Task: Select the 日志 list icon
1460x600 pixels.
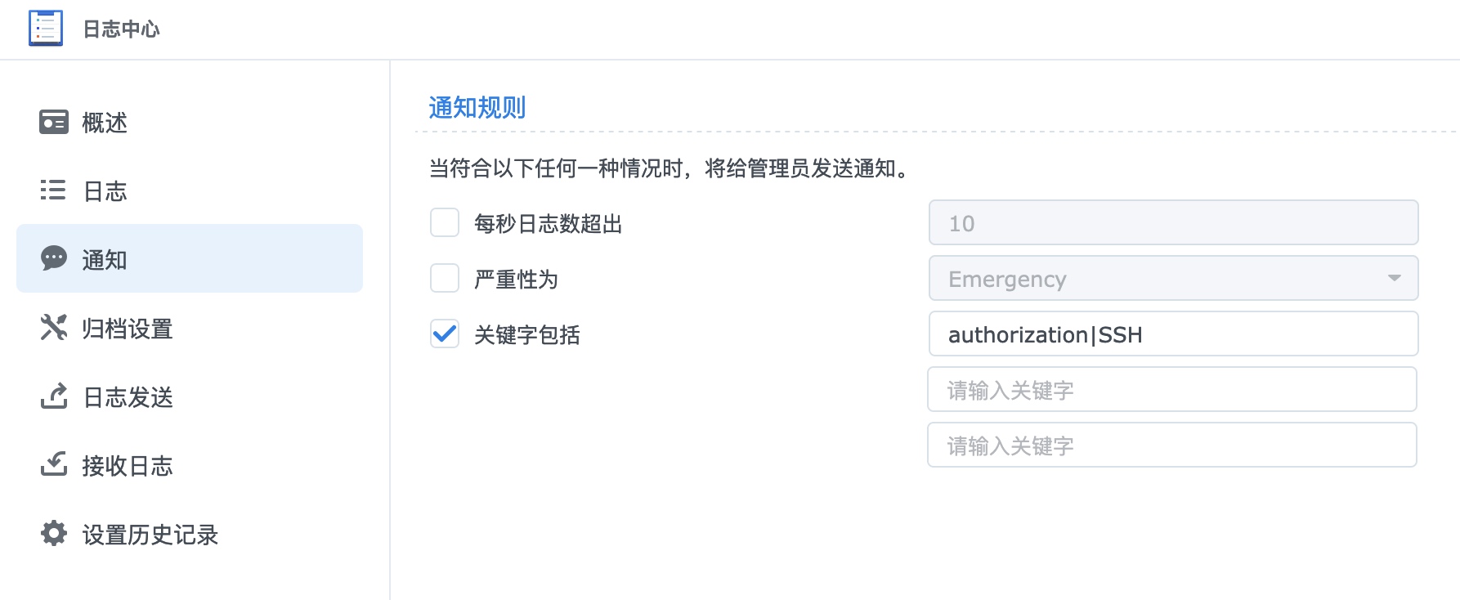Action: pyautogui.click(x=53, y=190)
